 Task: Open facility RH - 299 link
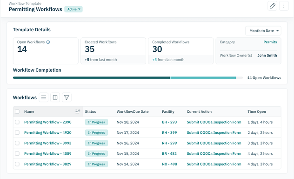[169, 143]
